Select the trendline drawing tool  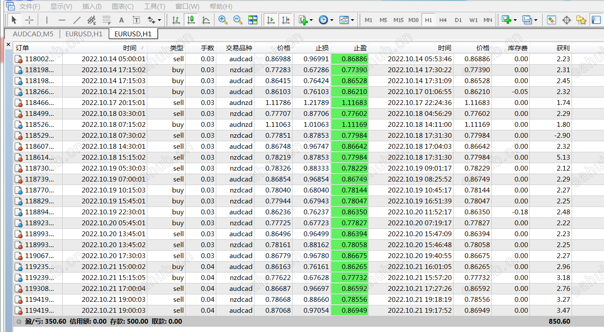pyautogui.click(x=77, y=20)
